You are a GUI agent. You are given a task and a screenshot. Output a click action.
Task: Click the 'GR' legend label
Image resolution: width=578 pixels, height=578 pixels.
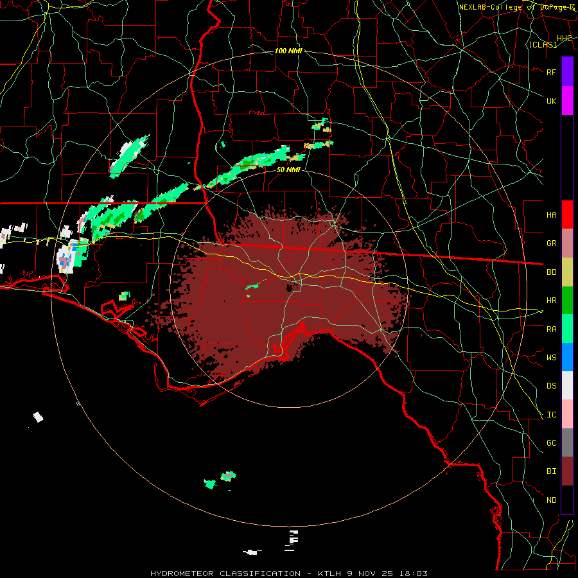point(551,243)
